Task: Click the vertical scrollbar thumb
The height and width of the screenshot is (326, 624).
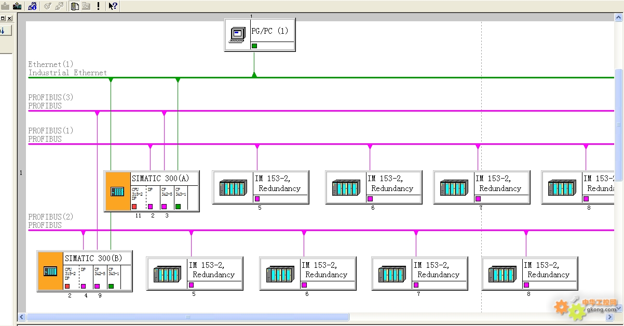Action: (x=619, y=125)
